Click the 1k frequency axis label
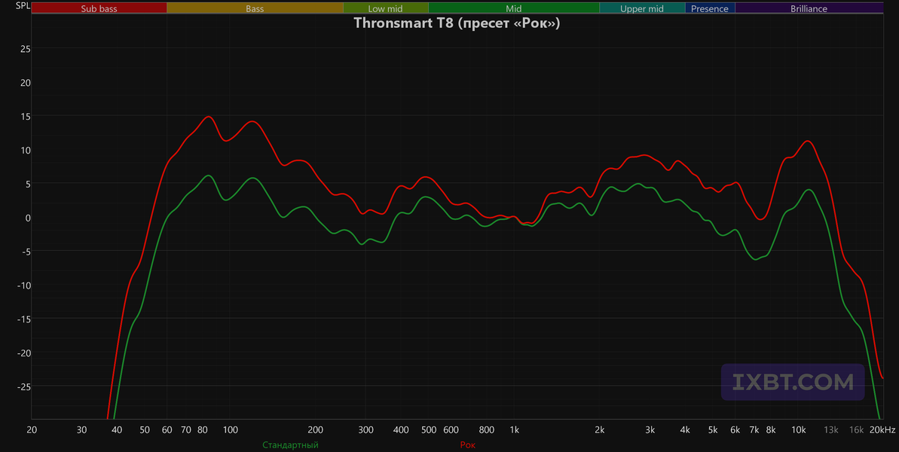The height and width of the screenshot is (452, 899). (x=514, y=429)
